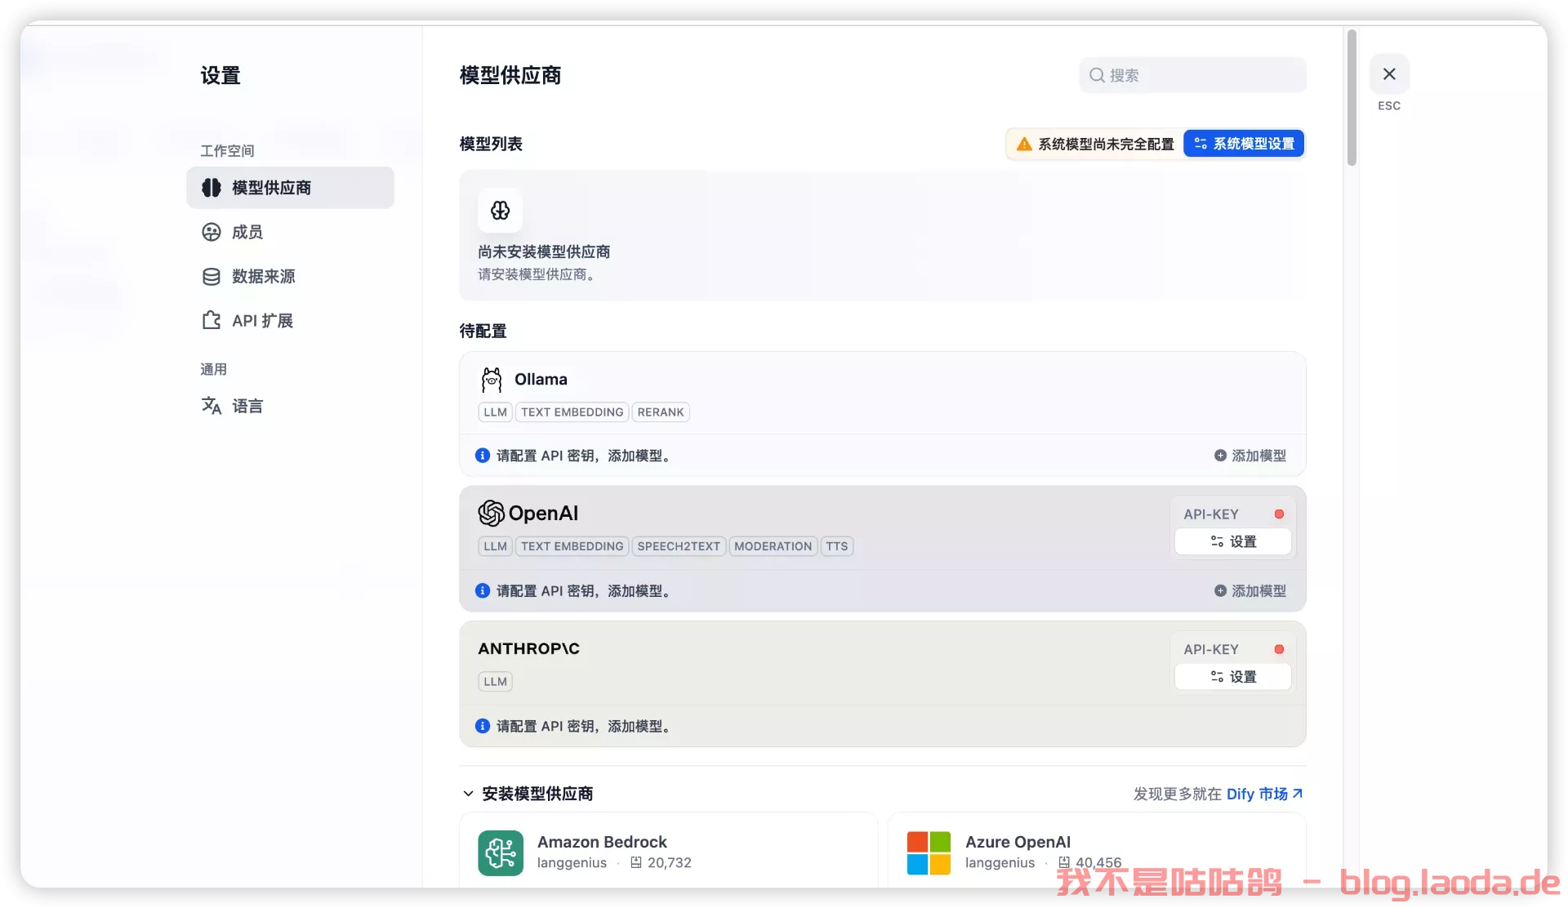
Task: Click OpenAI MODERATION tag
Action: pos(773,546)
